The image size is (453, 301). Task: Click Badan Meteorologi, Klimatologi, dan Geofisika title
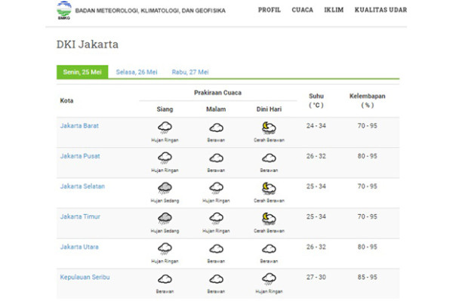(x=150, y=11)
